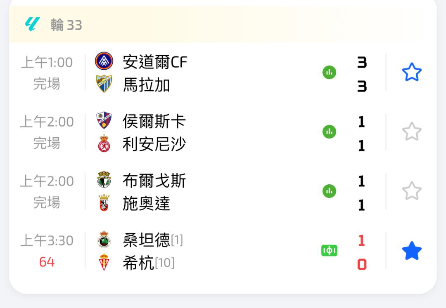Viewport: 446px width, 308px height.
Task: Click the live minute 64 indicator
Action: (47, 262)
